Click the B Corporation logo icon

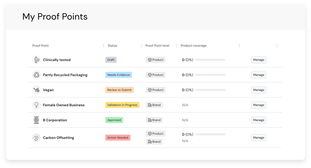(x=36, y=120)
